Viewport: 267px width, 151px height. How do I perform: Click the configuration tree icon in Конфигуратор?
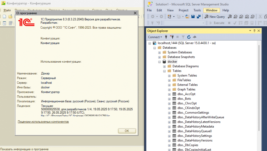point(4,23)
